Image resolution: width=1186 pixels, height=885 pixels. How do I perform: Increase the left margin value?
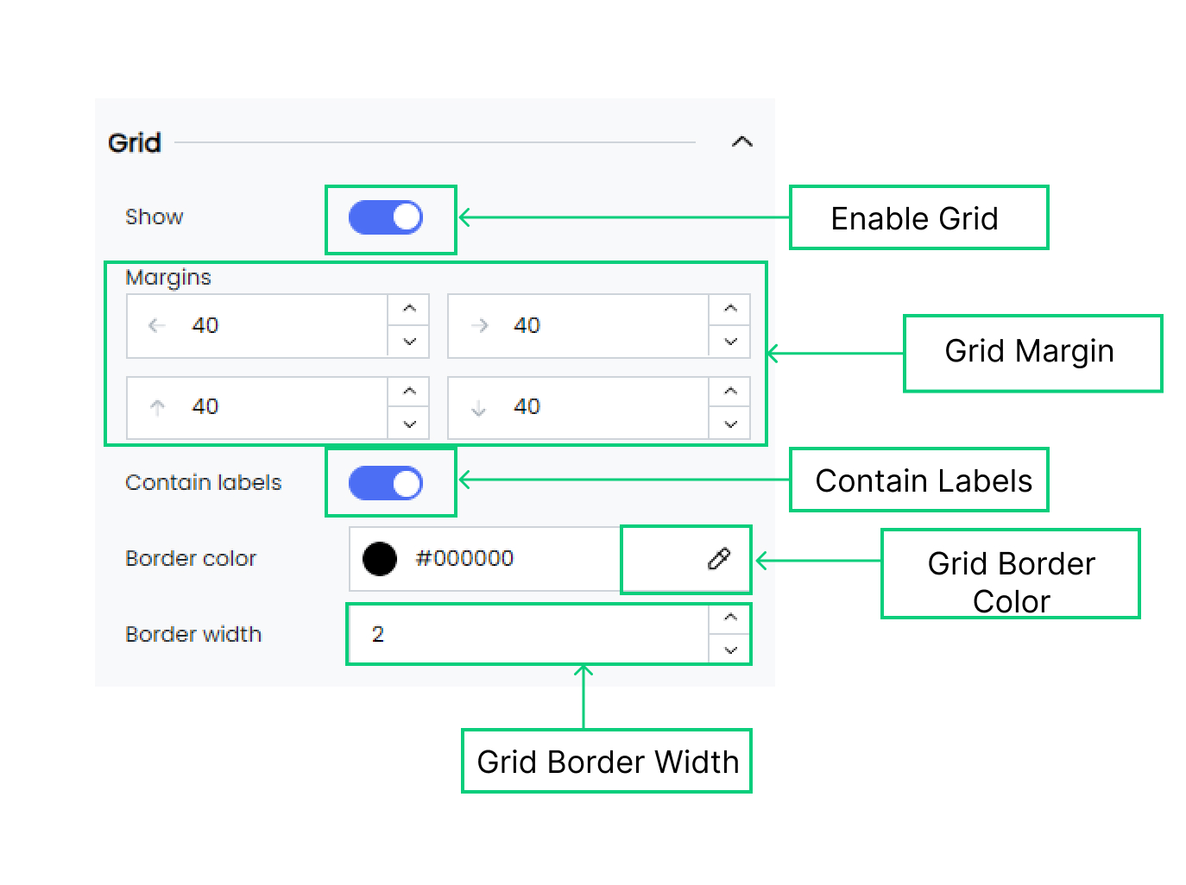409,309
